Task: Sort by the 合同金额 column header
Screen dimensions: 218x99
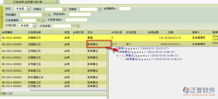Action: pos(153,32)
